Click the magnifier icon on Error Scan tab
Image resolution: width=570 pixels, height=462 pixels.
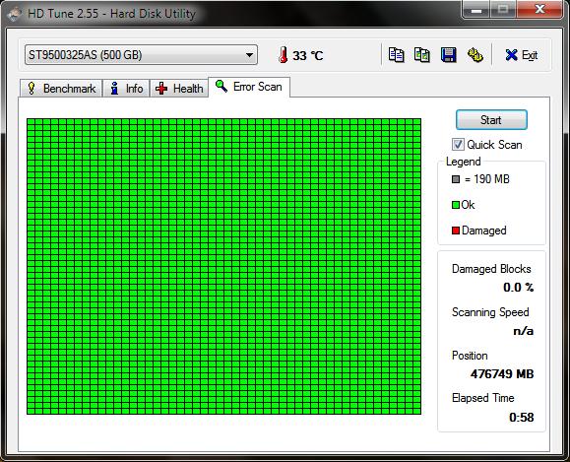click(x=222, y=86)
